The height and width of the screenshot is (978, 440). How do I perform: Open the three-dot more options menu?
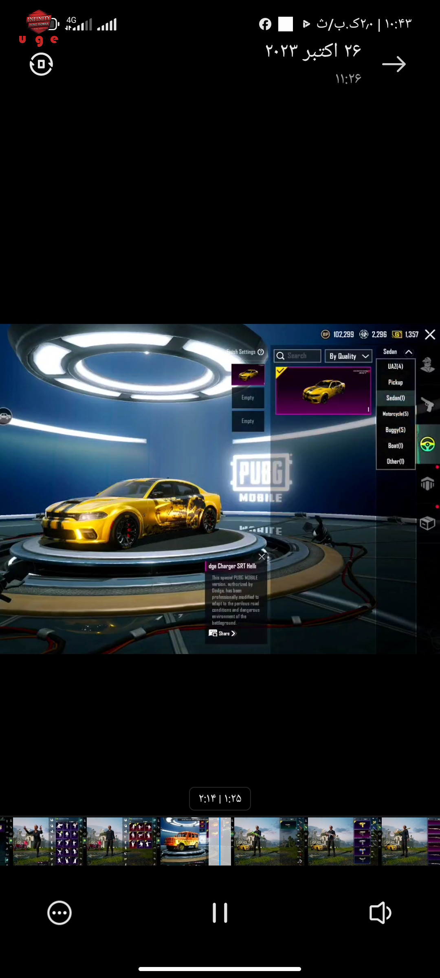pos(59,913)
